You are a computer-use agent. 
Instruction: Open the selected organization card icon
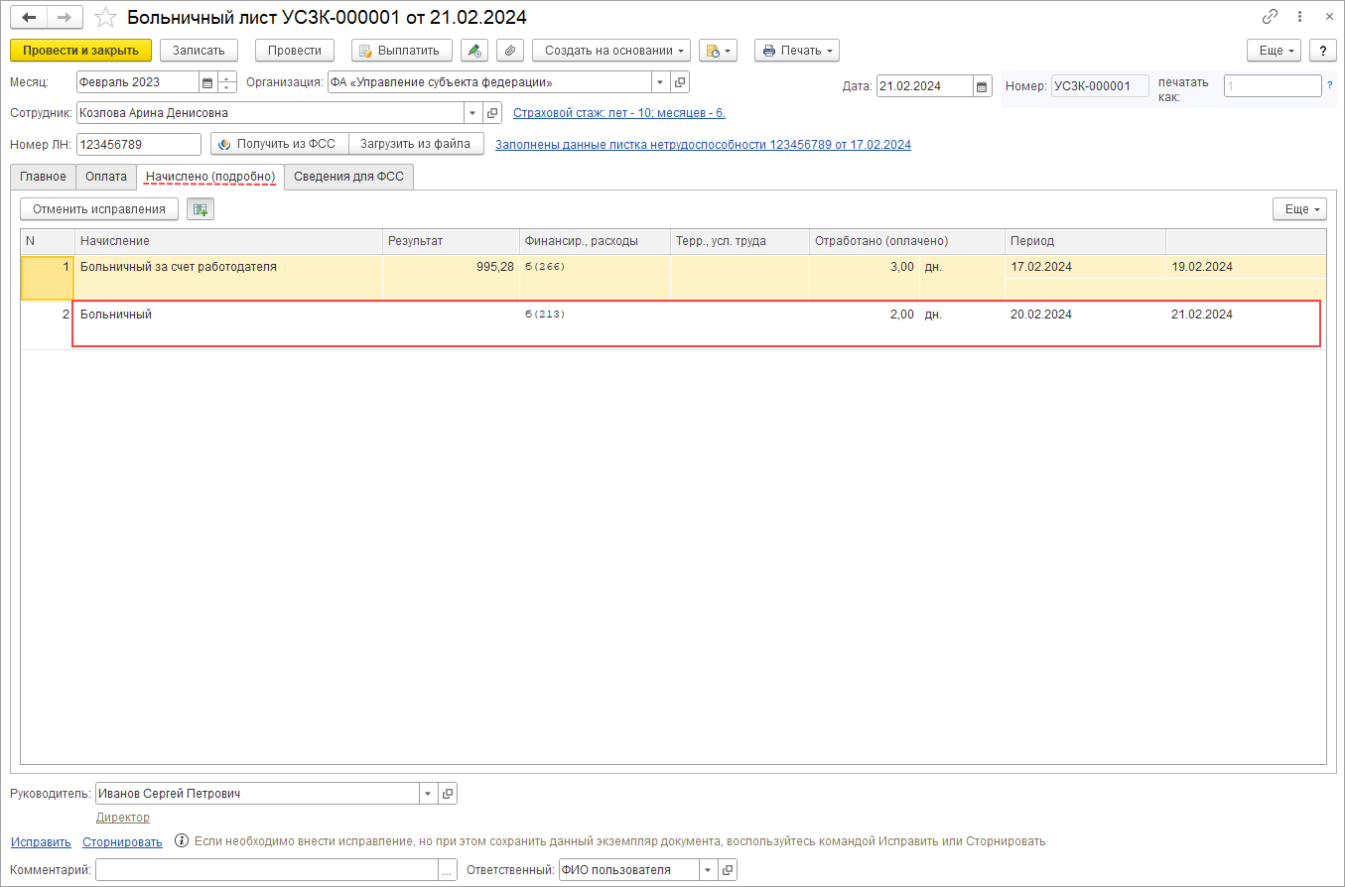(680, 82)
